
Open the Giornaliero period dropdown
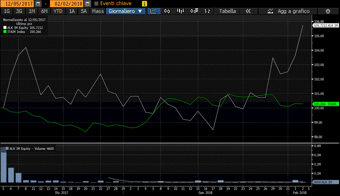tap(126, 11)
